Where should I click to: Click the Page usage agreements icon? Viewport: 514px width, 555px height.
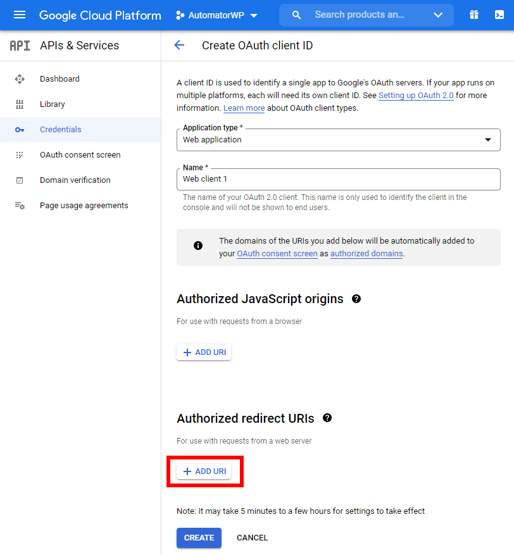[x=20, y=206]
